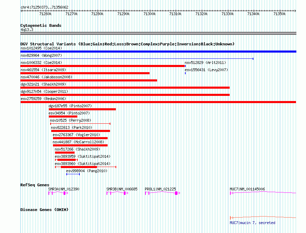Image resolution: width=306 pixels, height=233 pixels.
Task: Click the SMR3A gene model glyph
Action: click(x=58, y=193)
